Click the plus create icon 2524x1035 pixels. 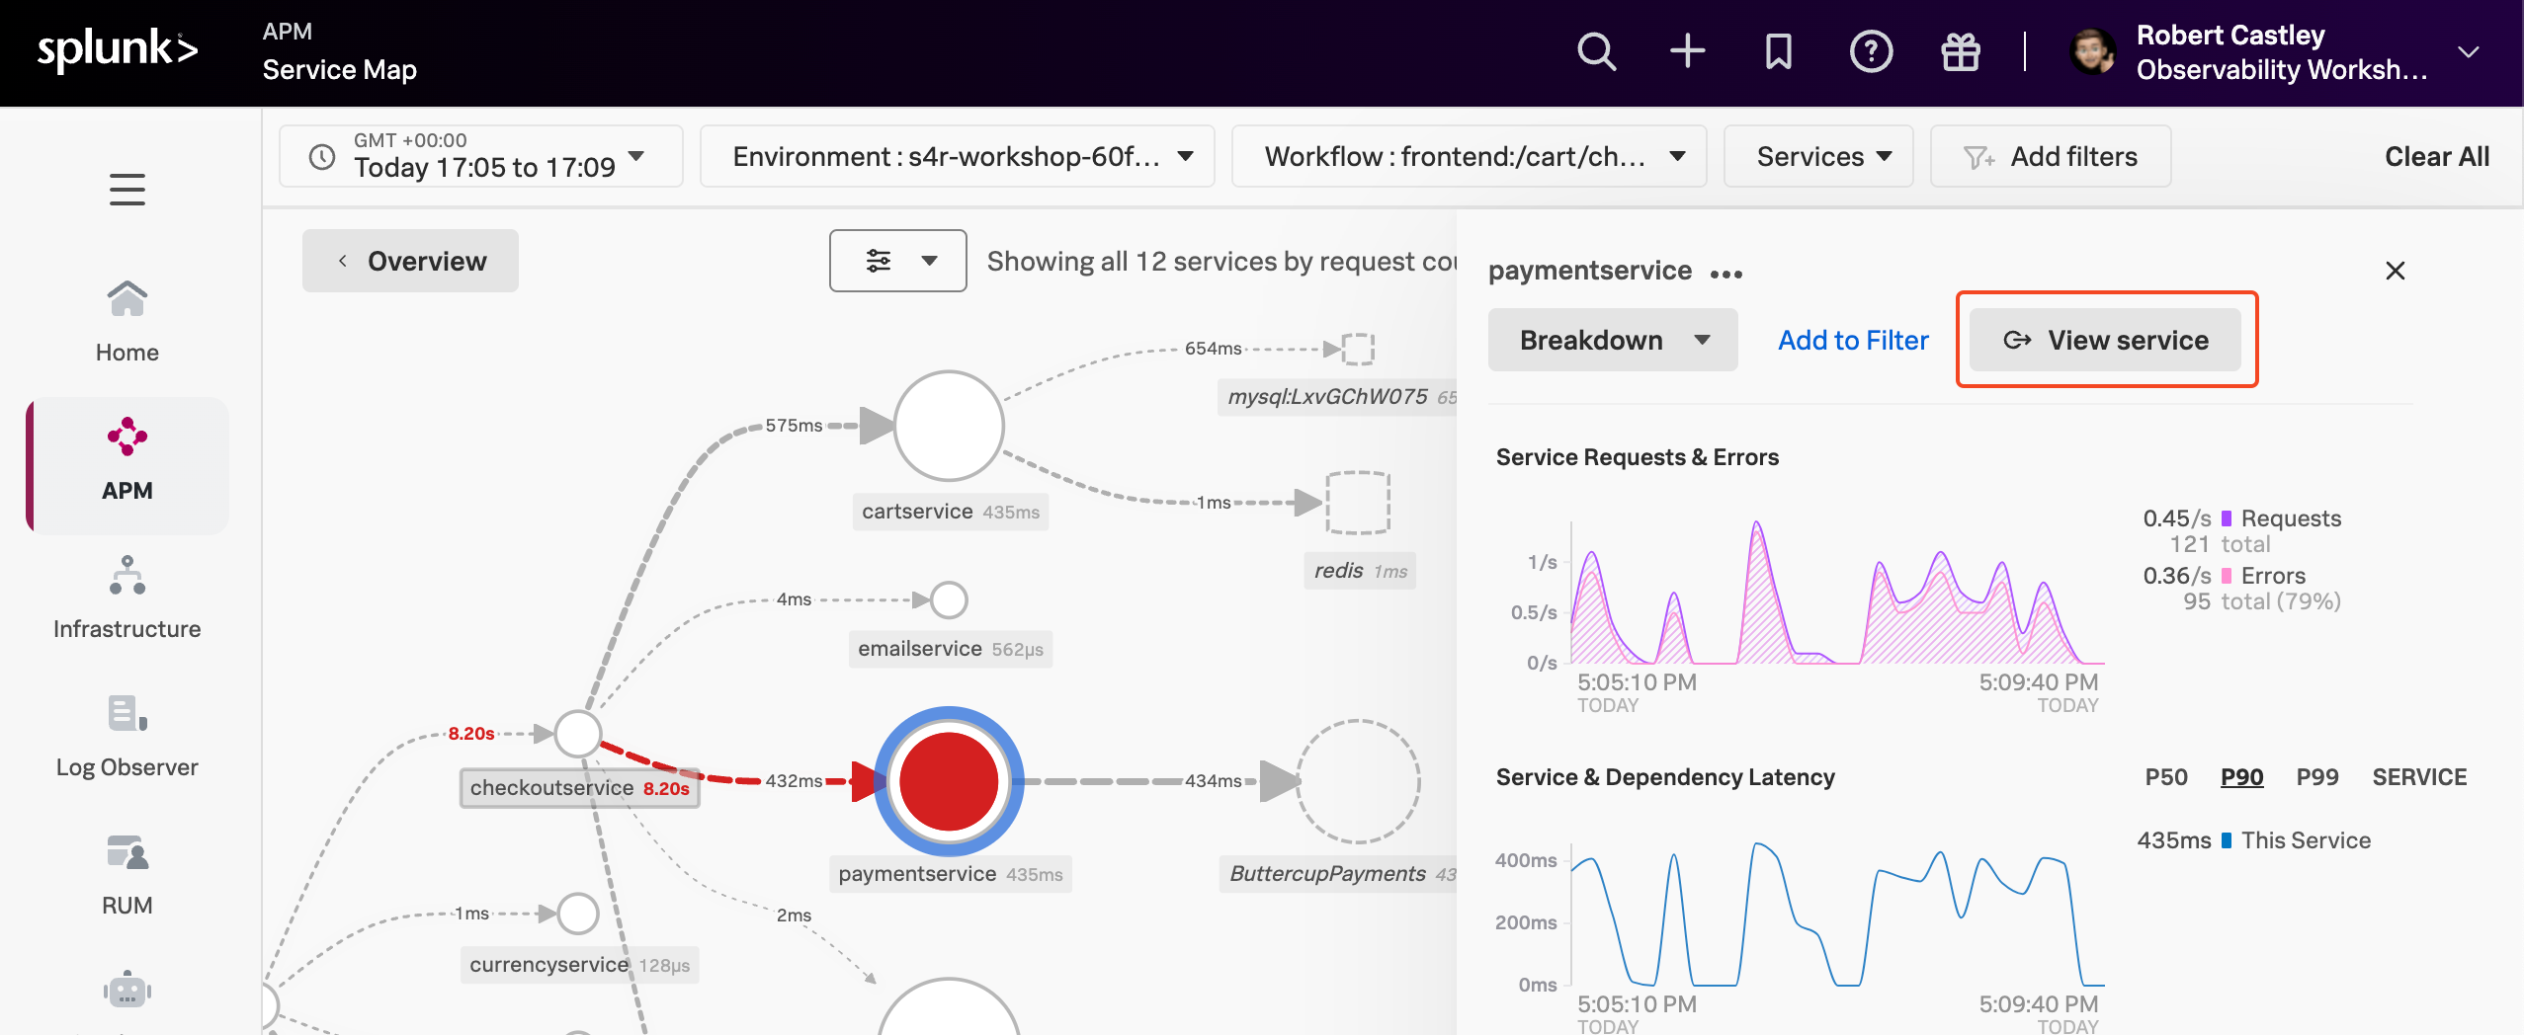point(1688,51)
